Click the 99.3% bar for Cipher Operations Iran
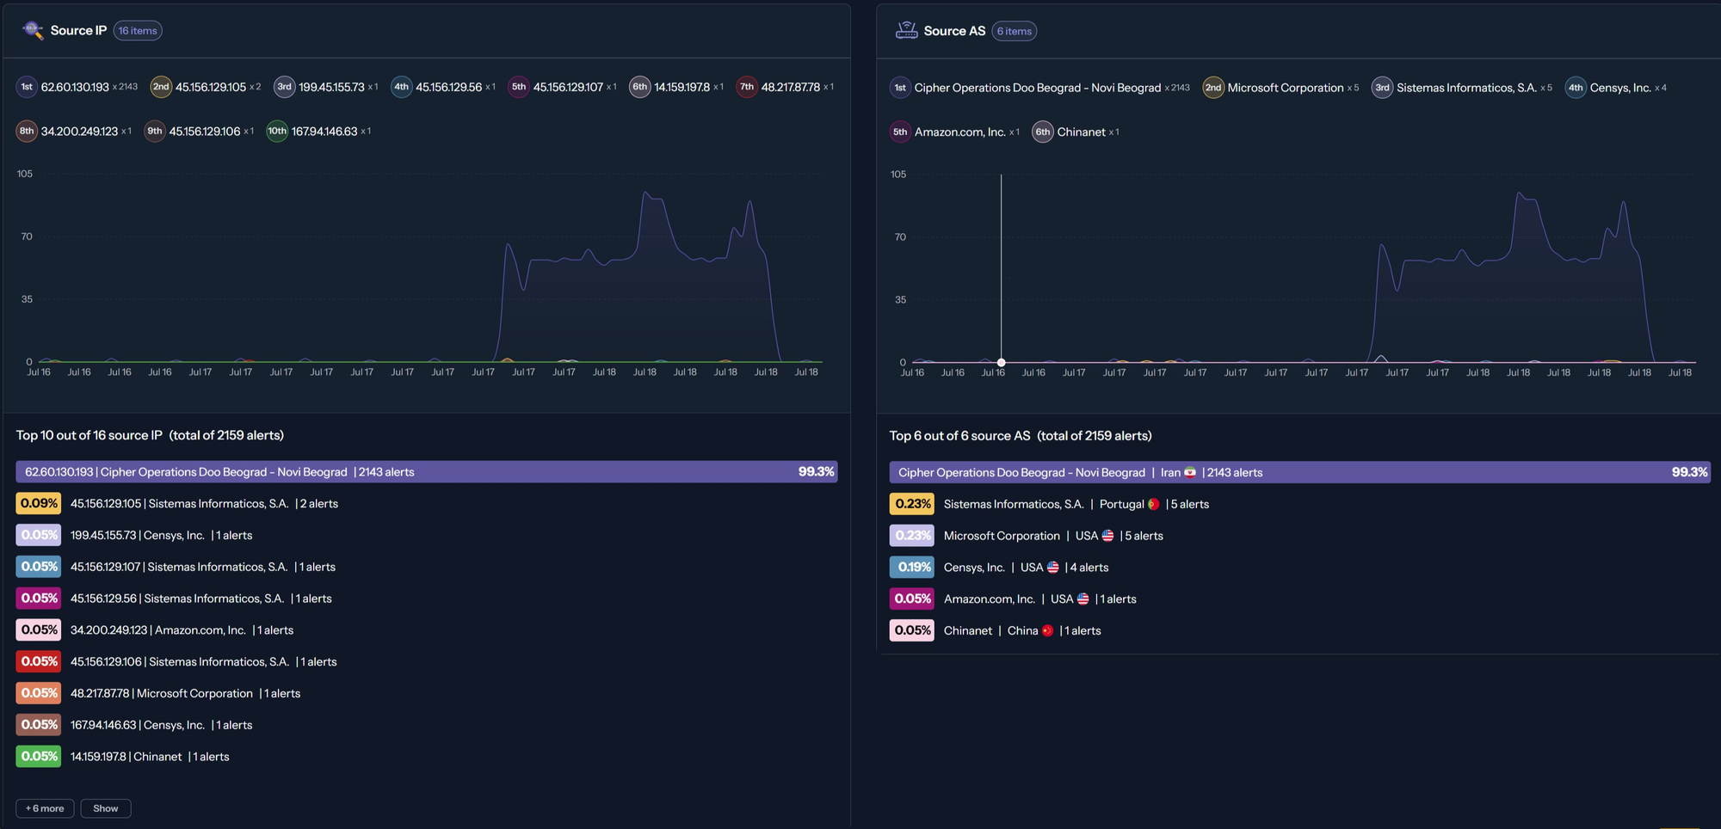 click(x=1300, y=473)
